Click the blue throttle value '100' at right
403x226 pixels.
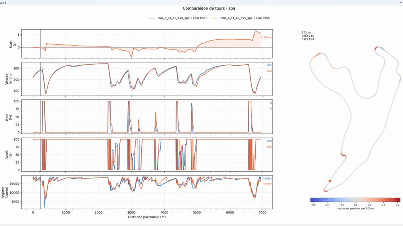coord(269,141)
